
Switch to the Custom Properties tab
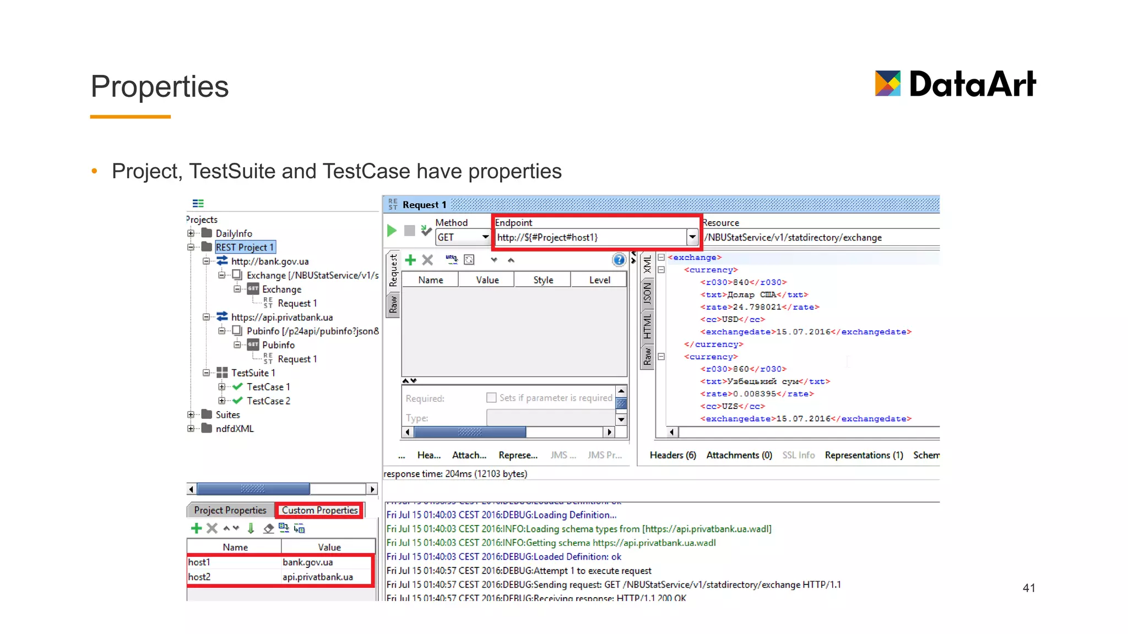319,510
